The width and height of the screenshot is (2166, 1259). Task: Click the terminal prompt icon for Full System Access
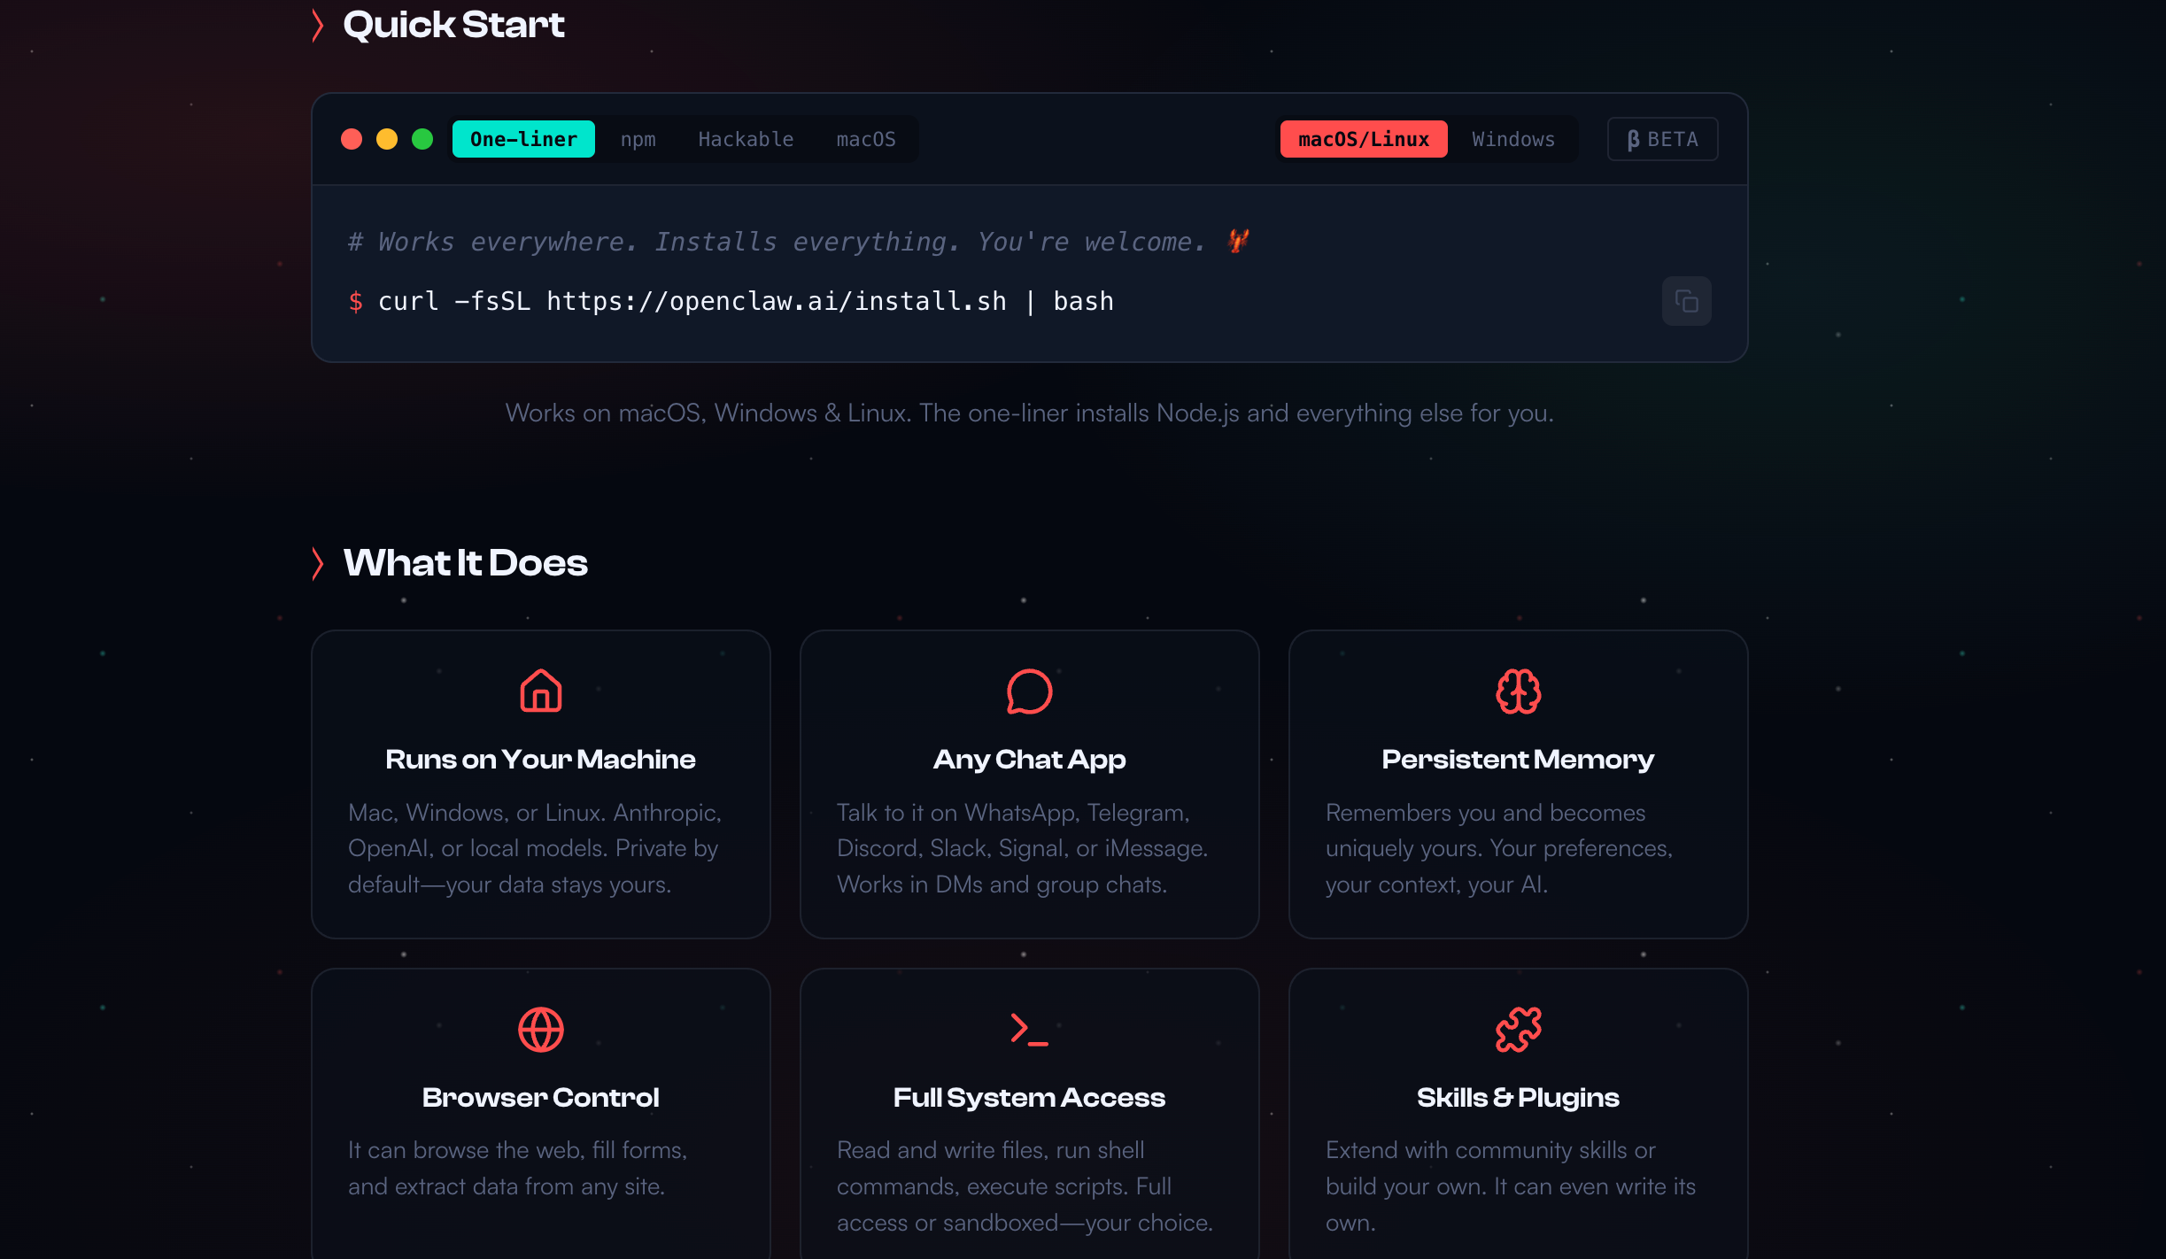(1029, 1029)
